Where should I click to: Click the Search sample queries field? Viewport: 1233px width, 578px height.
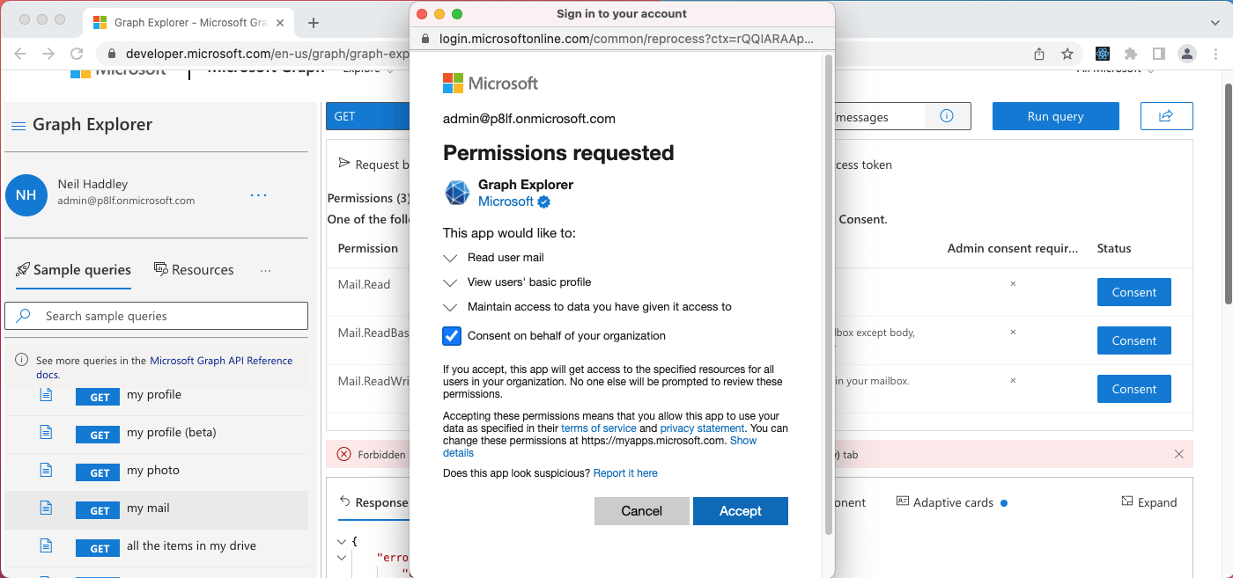157,316
